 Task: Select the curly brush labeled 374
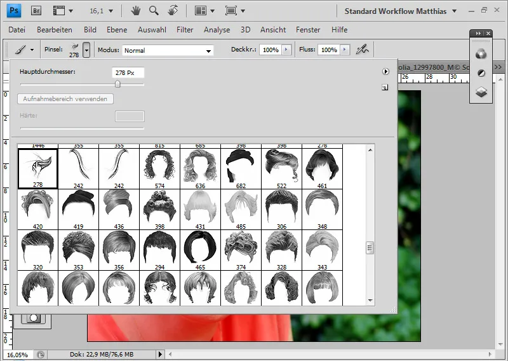(x=241, y=250)
